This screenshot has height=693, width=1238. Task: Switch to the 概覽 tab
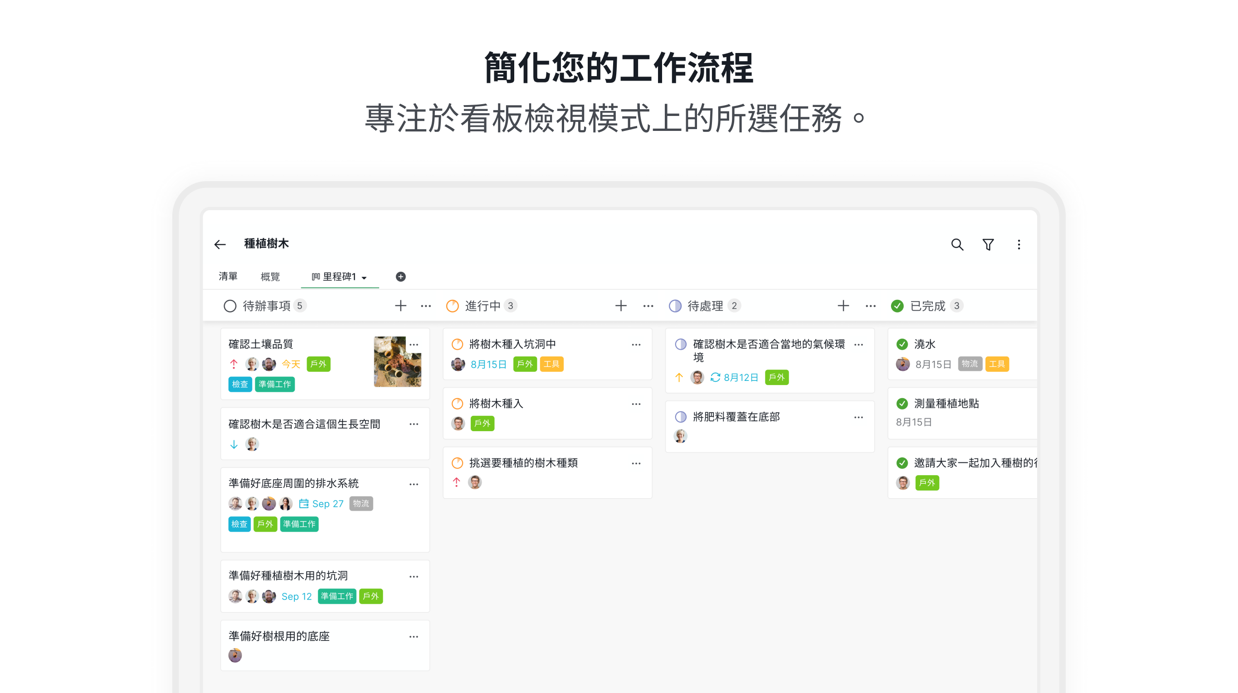[x=270, y=276]
